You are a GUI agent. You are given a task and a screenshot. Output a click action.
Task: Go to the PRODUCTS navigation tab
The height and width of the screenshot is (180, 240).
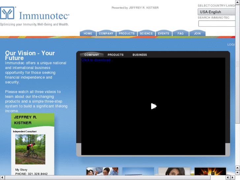click(x=126, y=33)
